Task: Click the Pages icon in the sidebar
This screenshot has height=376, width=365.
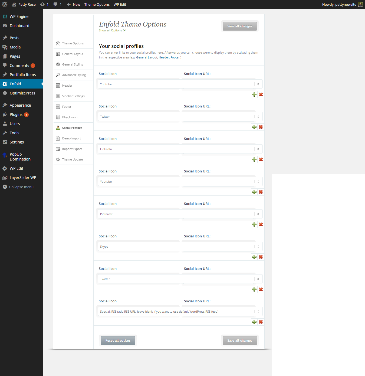Action: click(5, 56)
